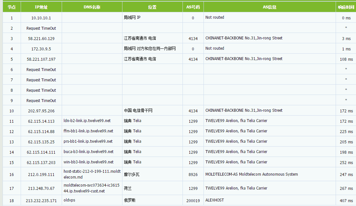Click Request TimeOut in node 6 row
Viewport: 356px width, 206px height.
pyautogui.click(x=41, y=70)
